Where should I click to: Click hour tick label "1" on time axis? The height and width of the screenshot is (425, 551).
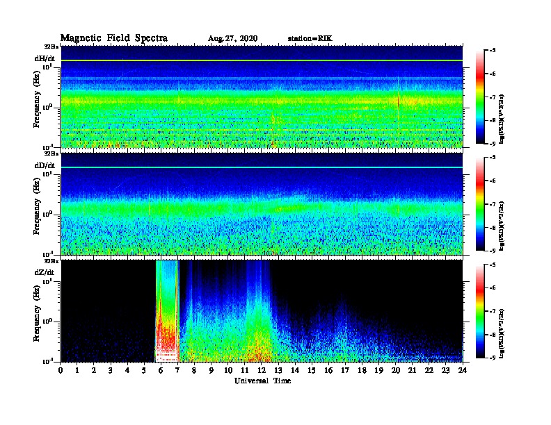[77, 370]
